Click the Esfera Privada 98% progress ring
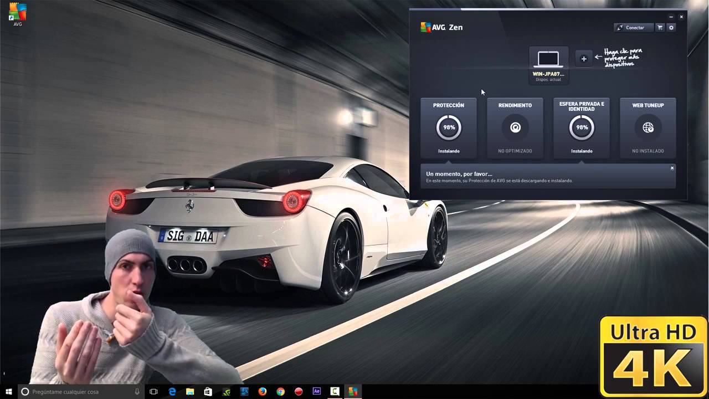Screen dimensions: 709x399 pyautogui.click(x=582, y=127)
